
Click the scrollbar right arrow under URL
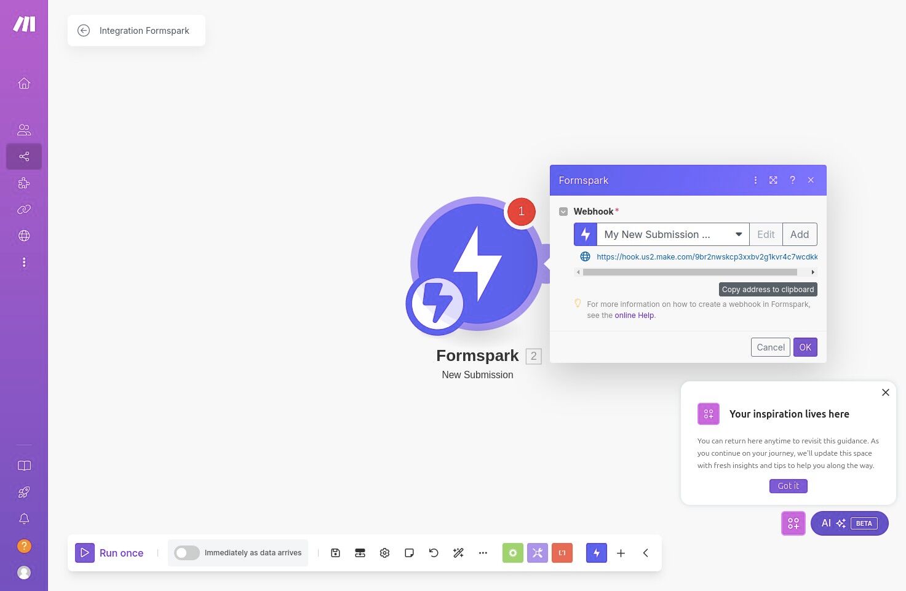[813, 272]
